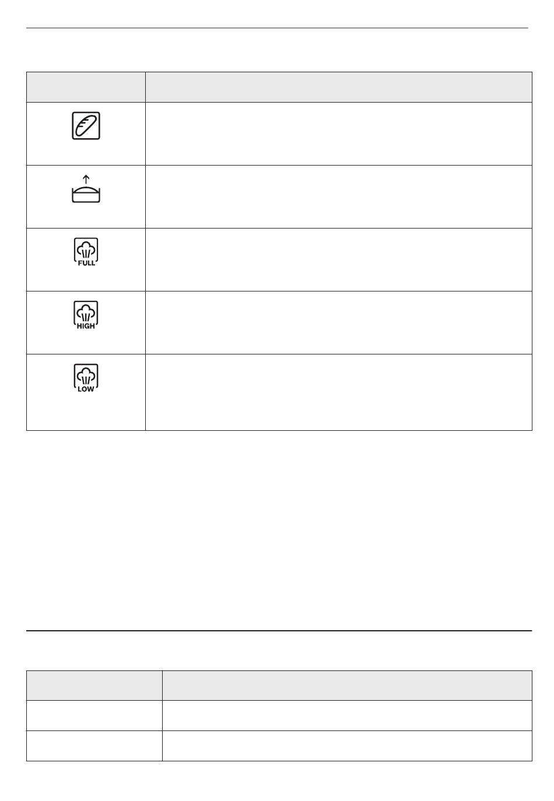Select the last right cell of bottom table
This screenshot has width=554, height=801.
pyautogui.click(x=348, y=746)
